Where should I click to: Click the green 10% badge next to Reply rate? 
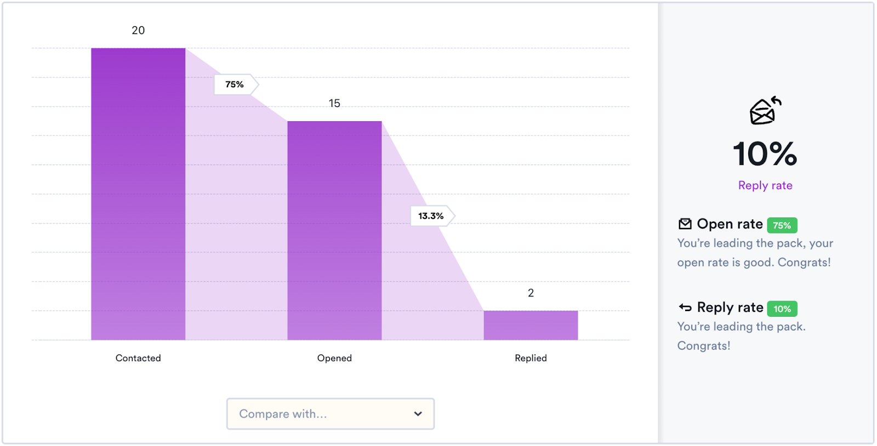pyautogui.click(x=782, y=308)
